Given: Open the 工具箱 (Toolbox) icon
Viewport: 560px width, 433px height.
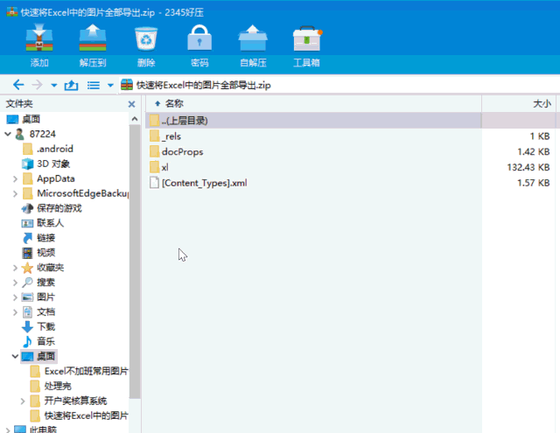Looking at the screenshot, I should pyautogui.click(x=307, y=38).
